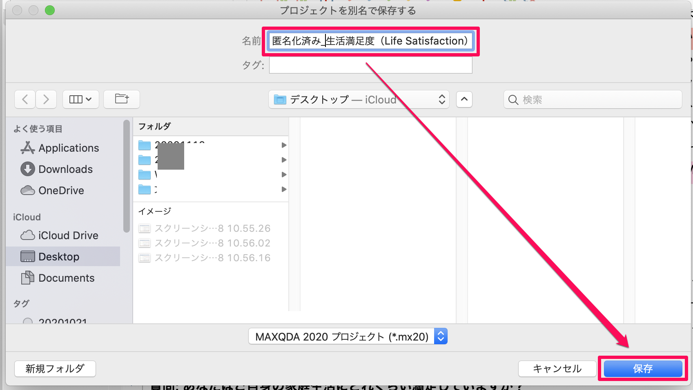Collapse the dialog with the chevron-up button
Image resolution: width=693 pixels, height=390 pixels.
coord(464,99)
